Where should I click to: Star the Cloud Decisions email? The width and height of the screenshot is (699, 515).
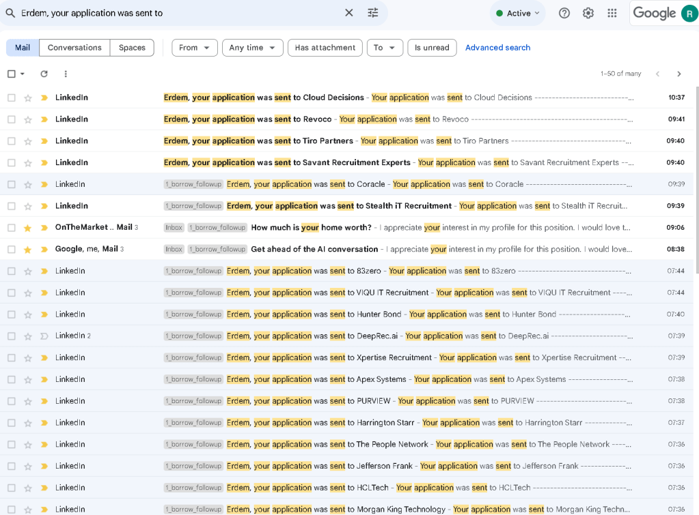point(27,98)
